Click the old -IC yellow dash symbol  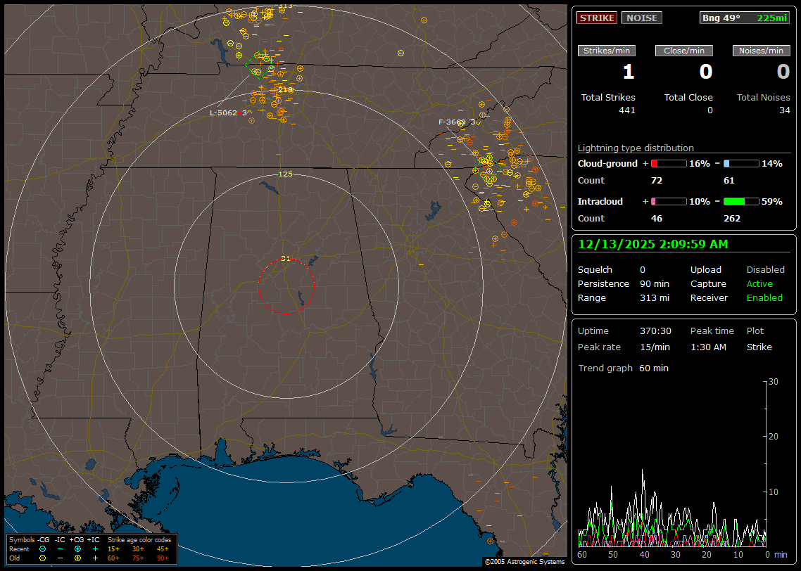point(60,558)
